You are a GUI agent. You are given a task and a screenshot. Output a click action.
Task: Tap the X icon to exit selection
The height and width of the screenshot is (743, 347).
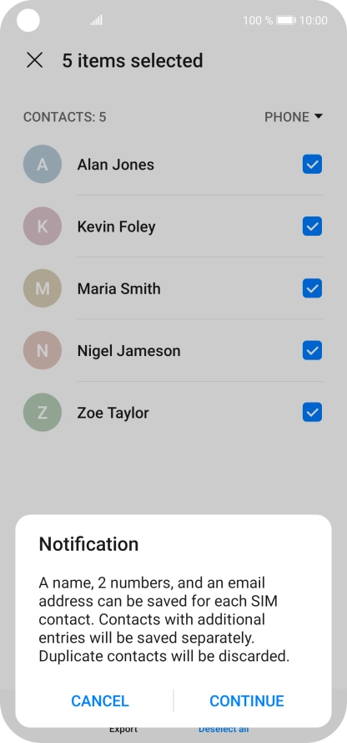point(34,60)
